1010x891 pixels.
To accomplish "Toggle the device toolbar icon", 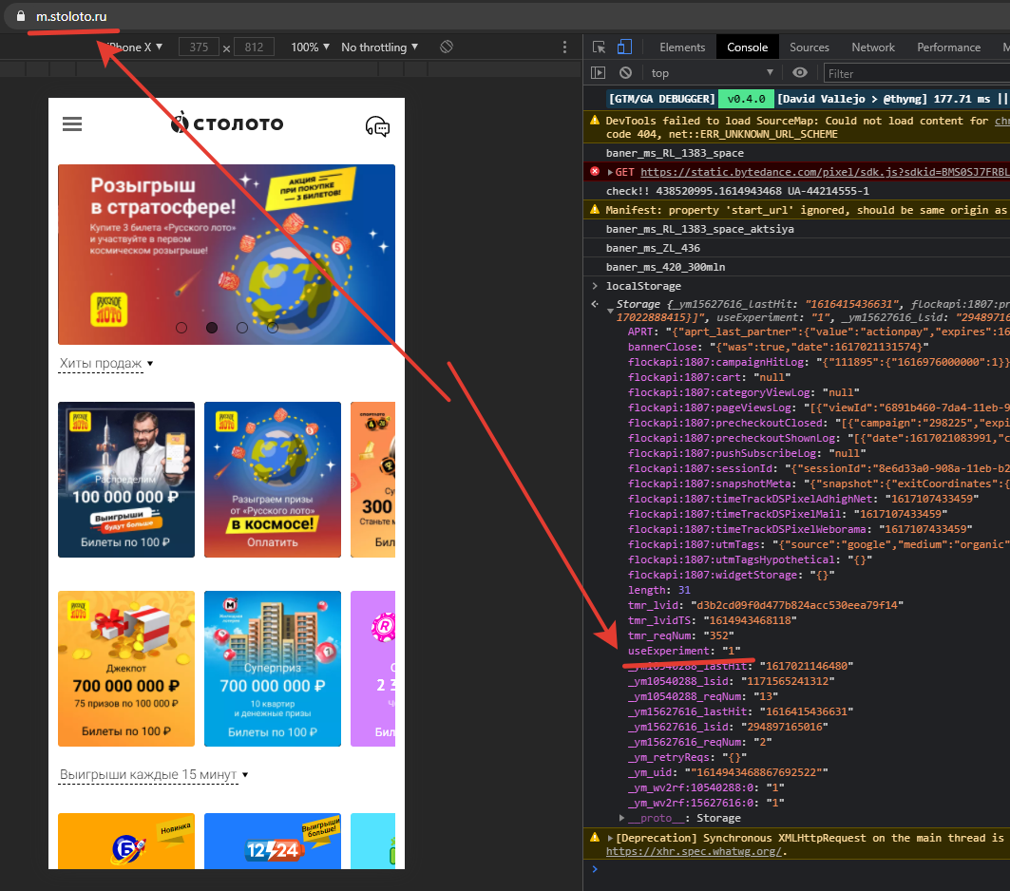I will [624, 47].
